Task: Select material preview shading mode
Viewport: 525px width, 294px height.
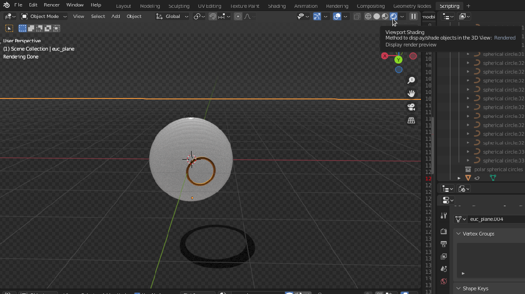Action: (x=385, y=17)
